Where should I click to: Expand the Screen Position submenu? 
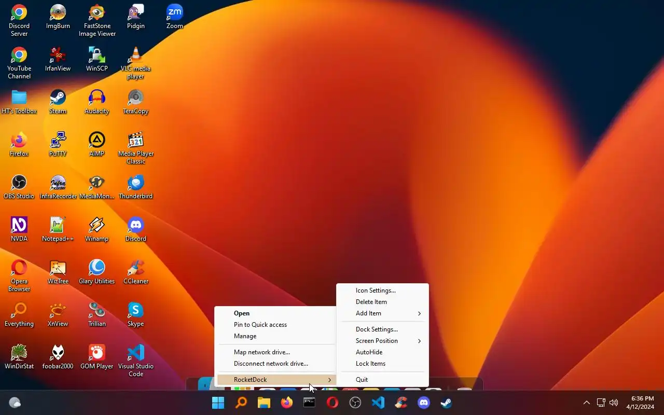click(382, 341)
